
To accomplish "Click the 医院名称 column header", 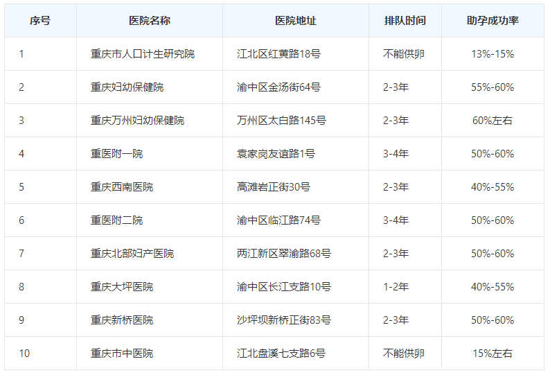I will 150,21.
